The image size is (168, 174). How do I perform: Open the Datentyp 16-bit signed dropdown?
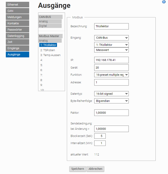tap(111, 94)
